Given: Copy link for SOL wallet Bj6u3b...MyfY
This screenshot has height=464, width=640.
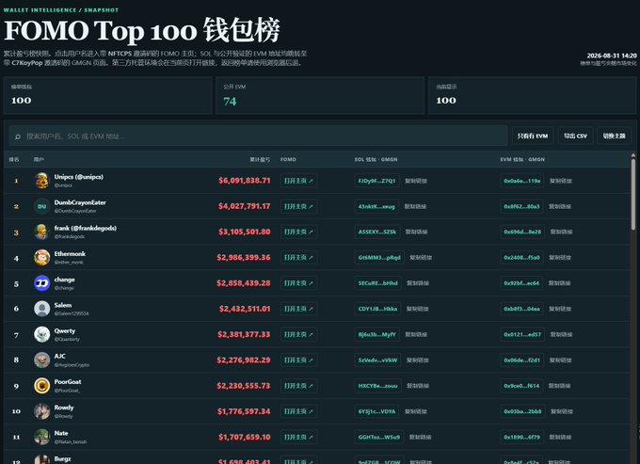Looking at the screenshot, I should (416, 334).
